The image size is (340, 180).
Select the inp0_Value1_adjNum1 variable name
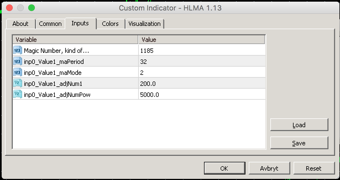pos(53,84)
